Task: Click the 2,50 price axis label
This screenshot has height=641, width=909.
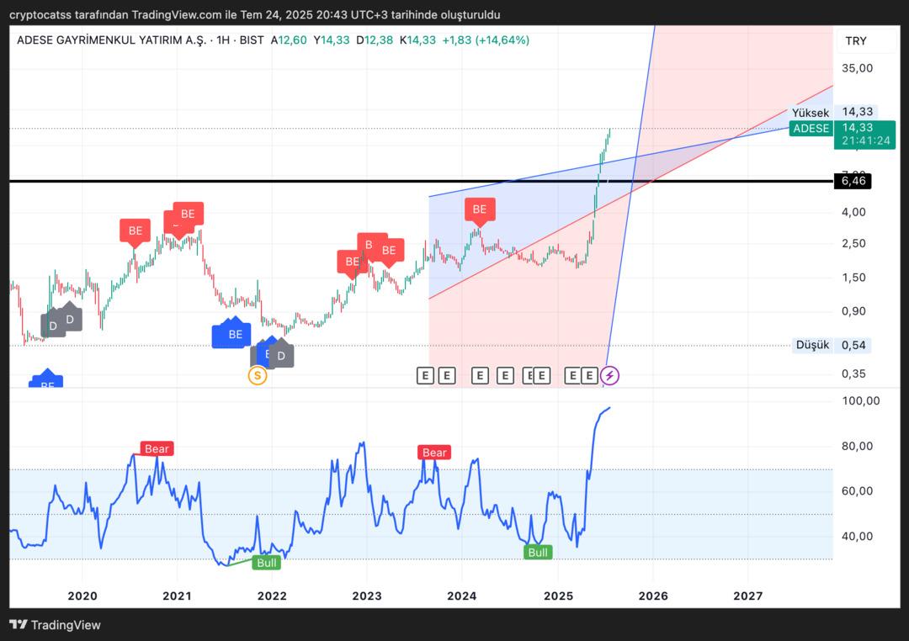Action: click(x=854, y=243)
